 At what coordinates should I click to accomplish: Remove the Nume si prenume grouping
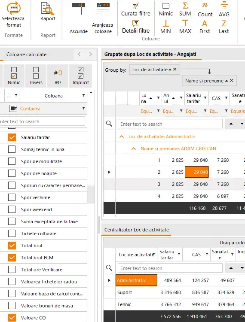(x=231, y=81)
